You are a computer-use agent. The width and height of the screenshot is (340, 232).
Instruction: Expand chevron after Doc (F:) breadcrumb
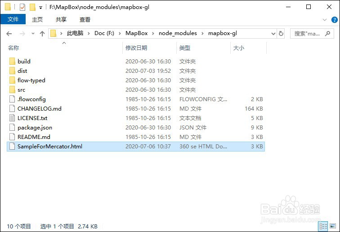[120, 34]
